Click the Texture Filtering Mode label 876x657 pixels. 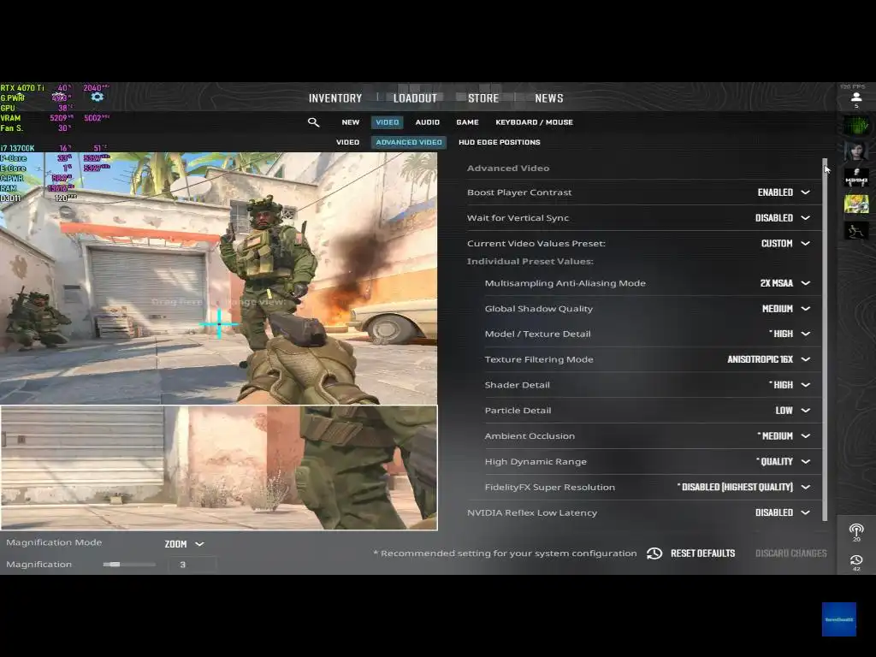tap(539, 359)
